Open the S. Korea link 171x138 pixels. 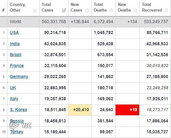(x=18, y=110)
